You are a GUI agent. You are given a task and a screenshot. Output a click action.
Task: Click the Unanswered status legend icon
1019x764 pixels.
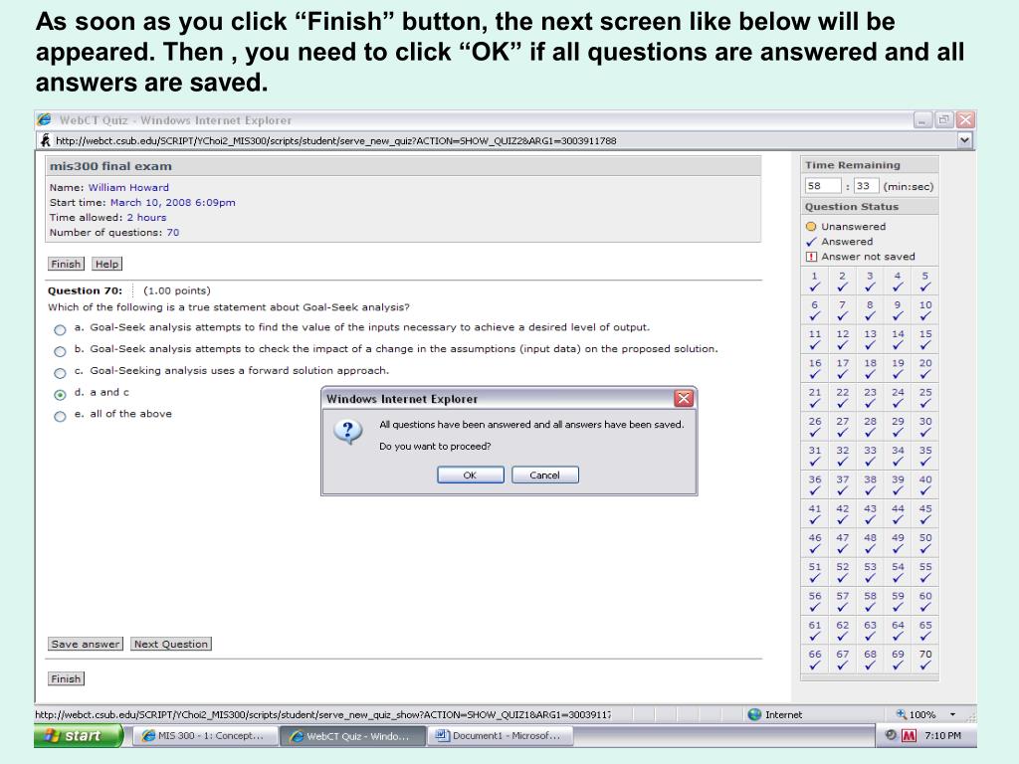[810, 226]
